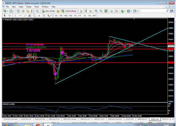This screenshot has height=126, width=176.
Task: Open the MetaEditor book icon
Action: (x=58, y=11)
